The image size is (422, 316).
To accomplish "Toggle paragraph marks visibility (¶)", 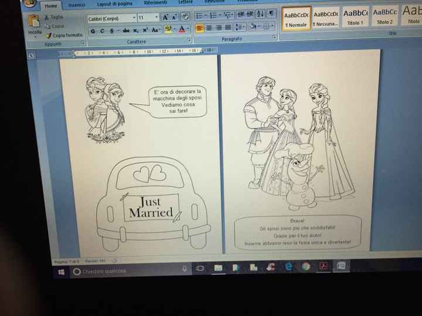I will pos(271,14).
